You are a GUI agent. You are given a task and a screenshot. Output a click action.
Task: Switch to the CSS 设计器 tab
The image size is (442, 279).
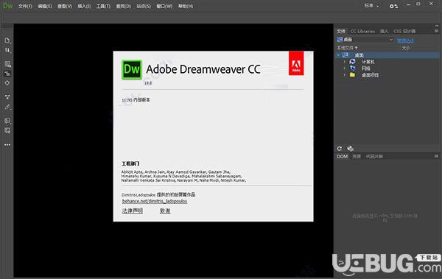tap(404, 31)
